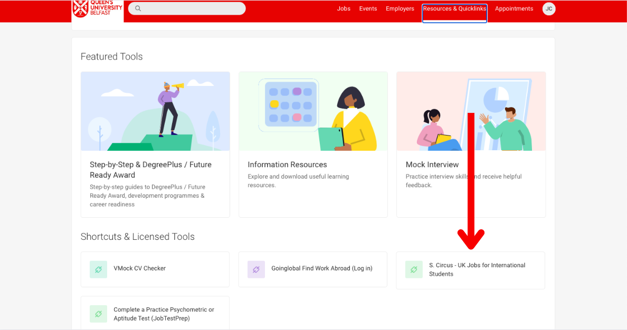Viewport: 627px width, 330px height.
Task: Click the magnifier icon in search bar
Action: [x=138, y=8]
